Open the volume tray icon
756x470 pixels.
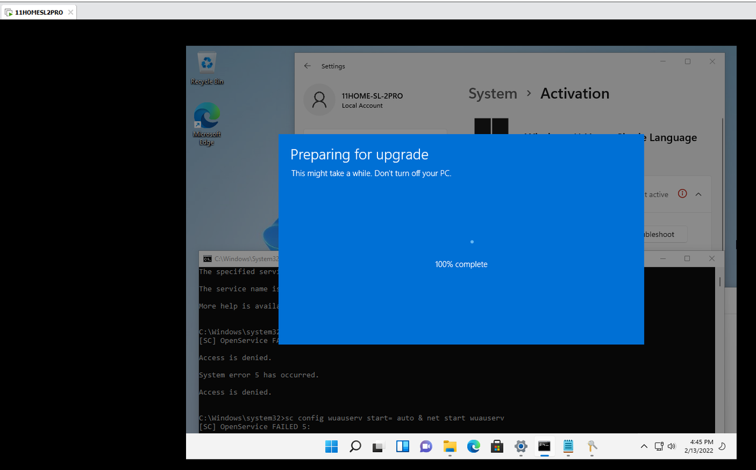click(x=672, y=446)
